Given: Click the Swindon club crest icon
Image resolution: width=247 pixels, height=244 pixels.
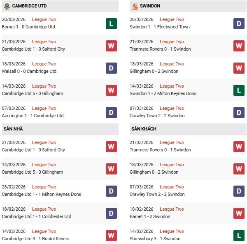Looking at the screenshot, I should 135,6.
